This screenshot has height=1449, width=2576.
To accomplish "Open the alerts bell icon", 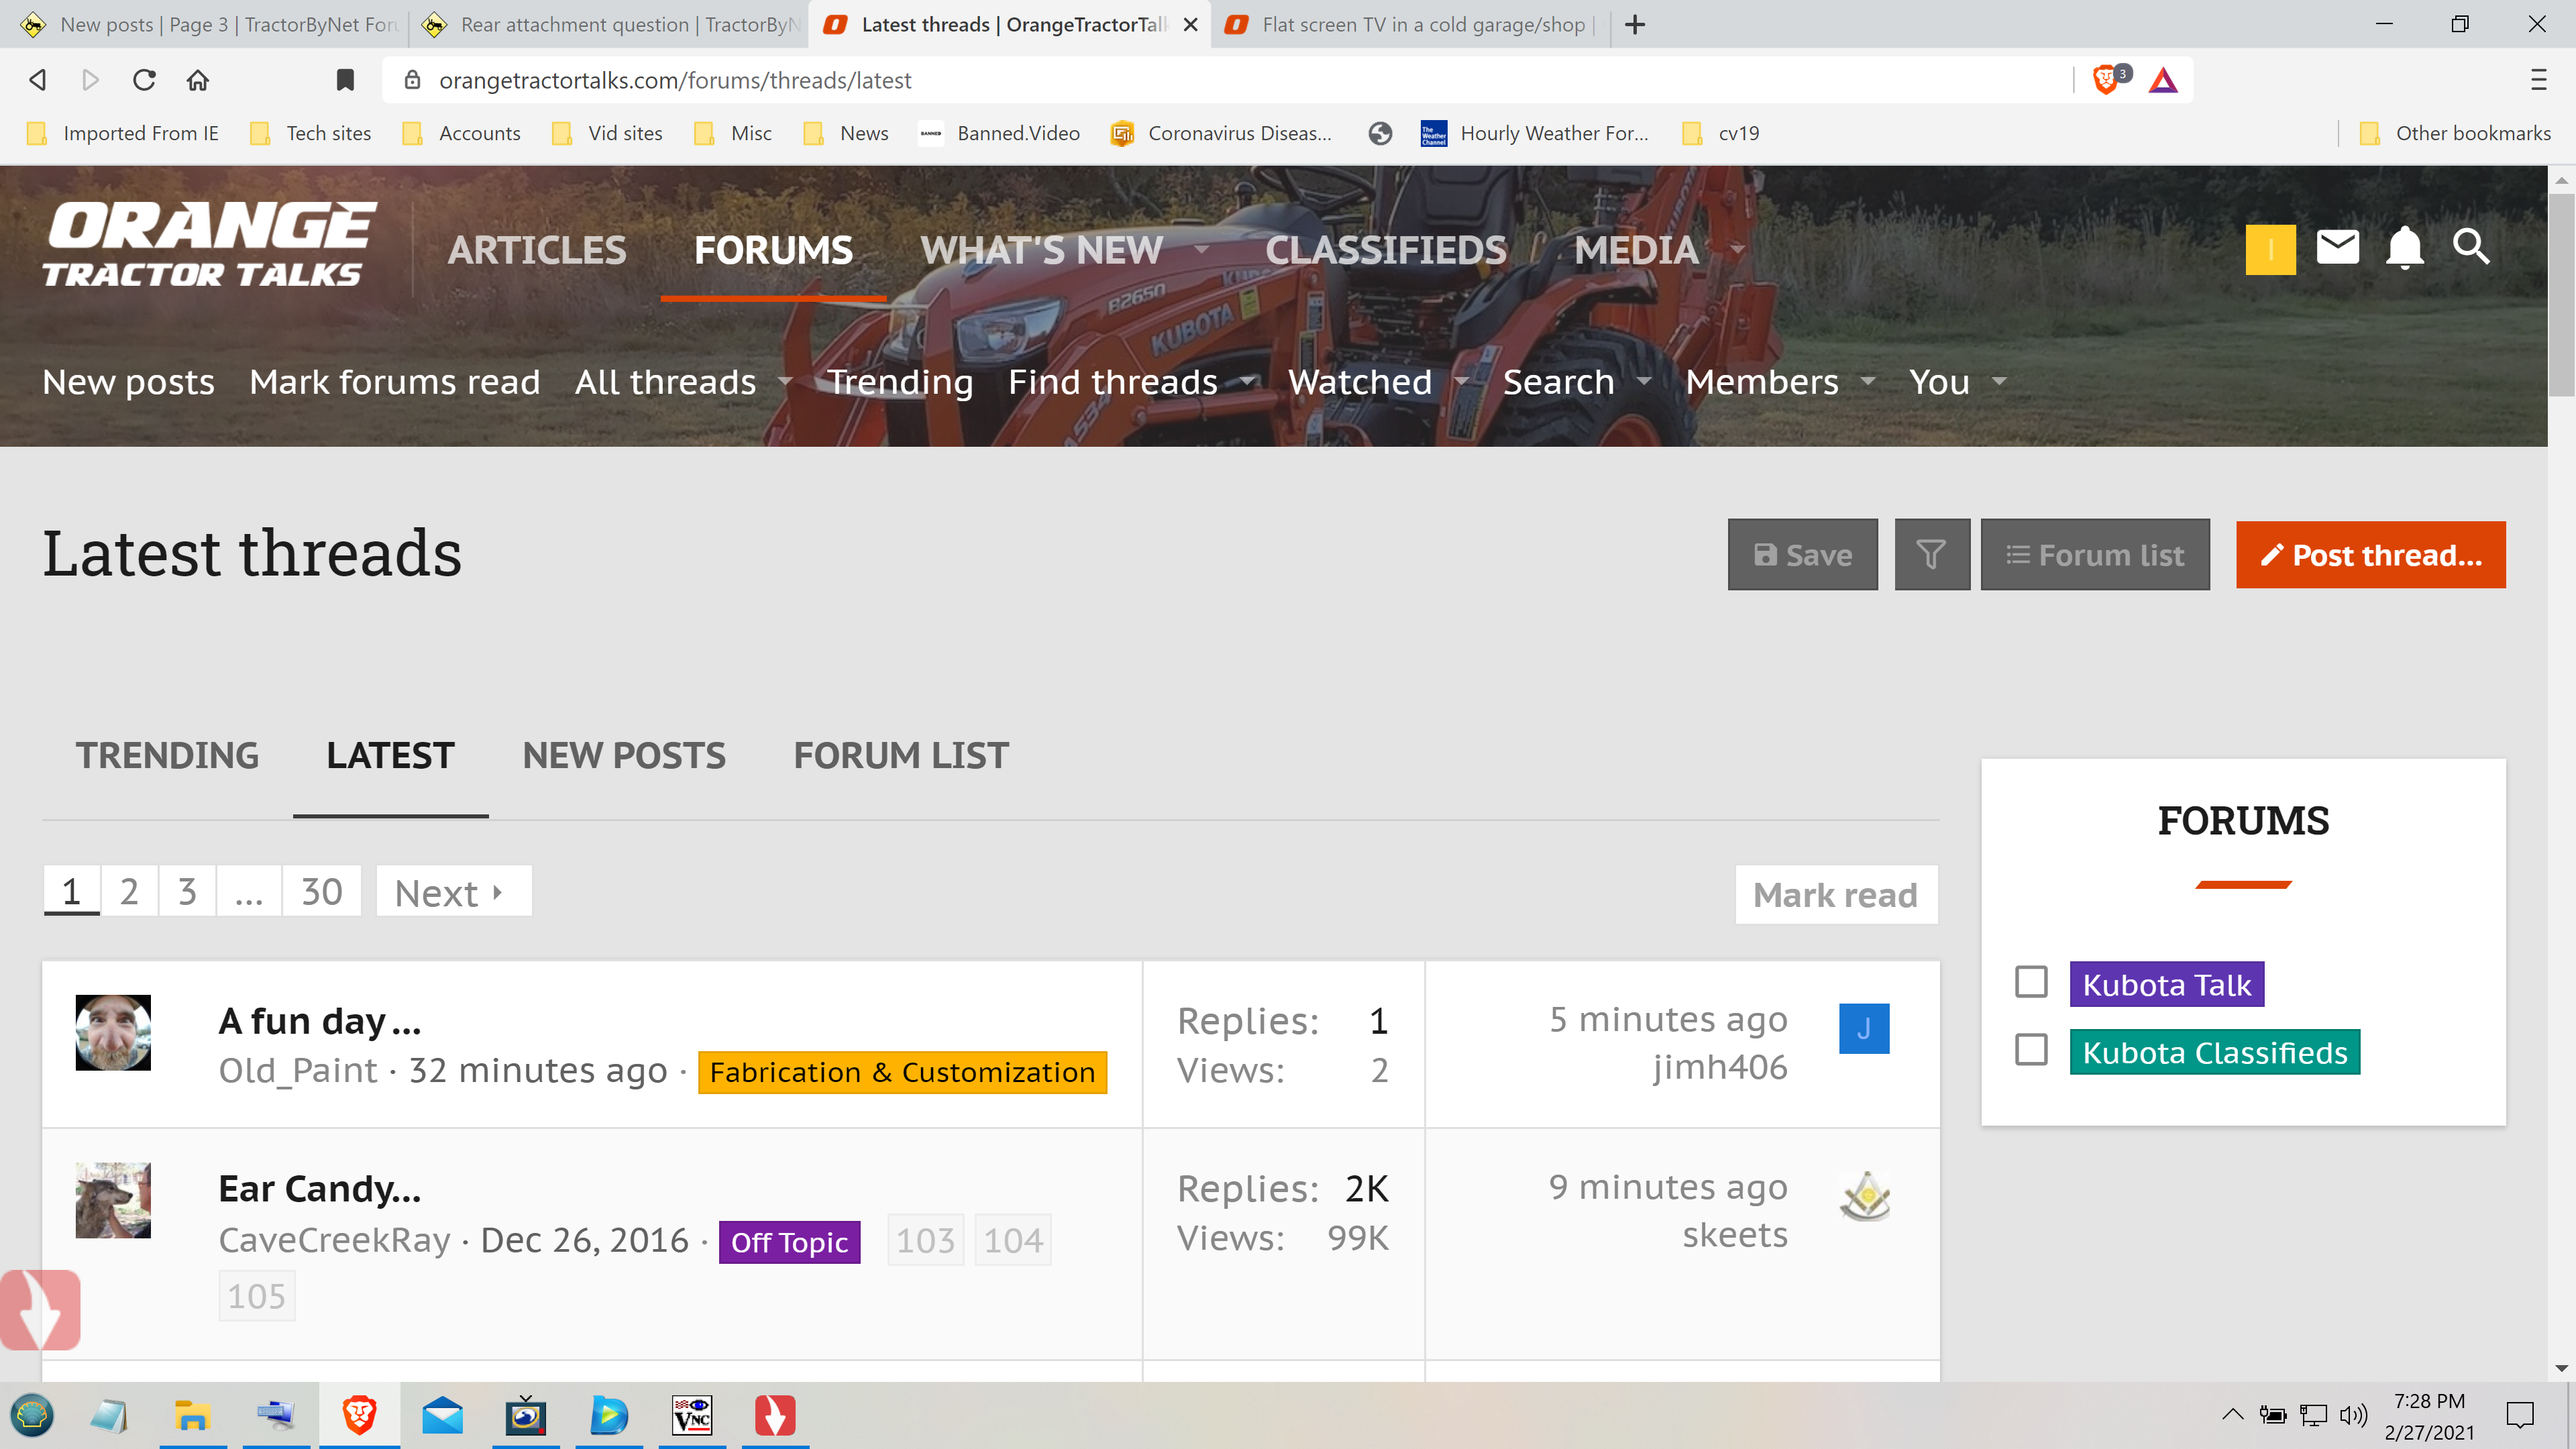I will tap(2404, 247).
